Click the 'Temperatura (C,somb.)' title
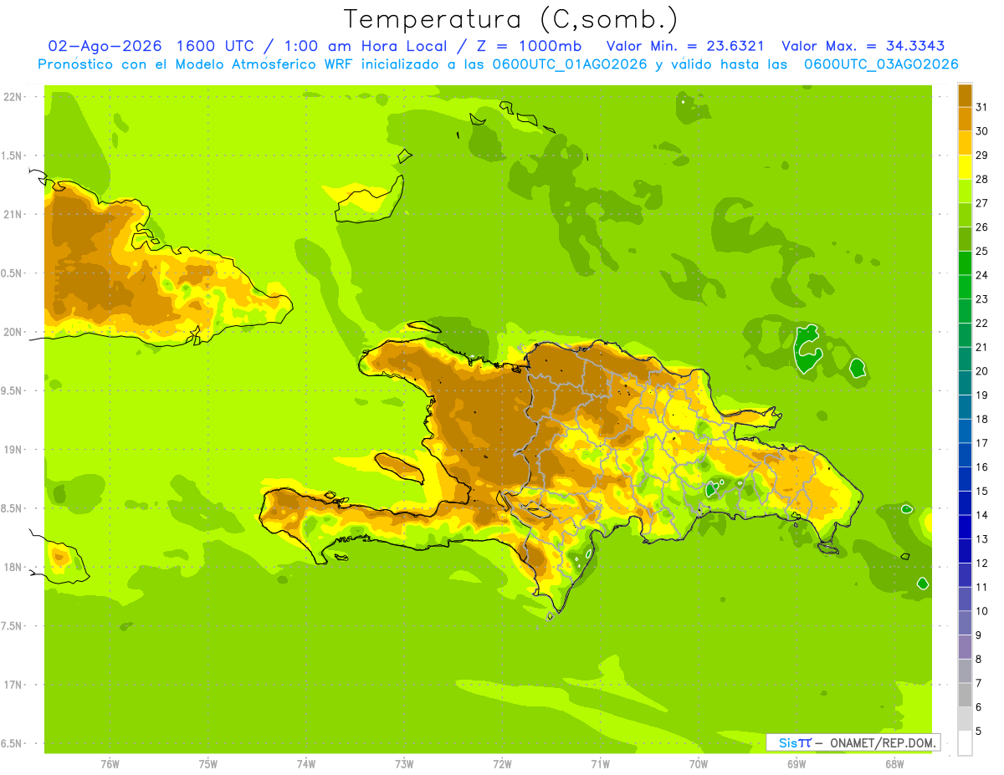Viewport: 1004px width, 775px height. click(x=511, y=20)
